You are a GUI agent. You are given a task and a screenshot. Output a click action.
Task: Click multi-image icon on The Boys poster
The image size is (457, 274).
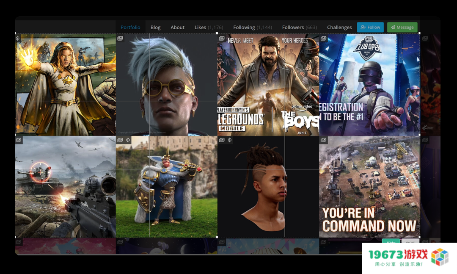(222, 39)
